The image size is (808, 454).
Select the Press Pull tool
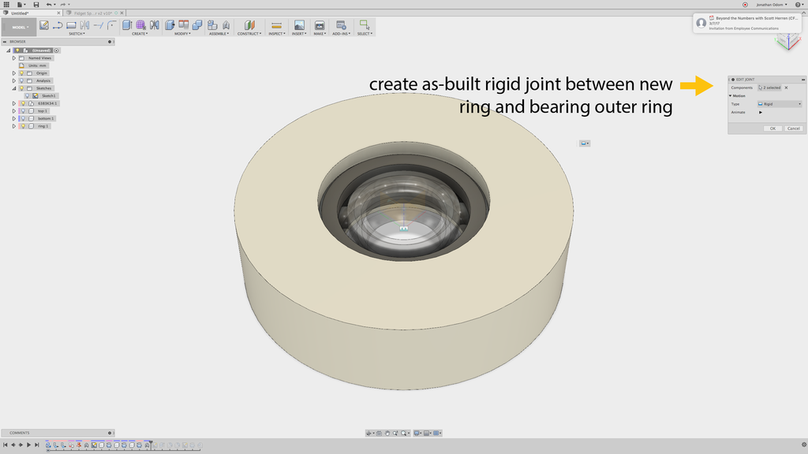point(170,24)
